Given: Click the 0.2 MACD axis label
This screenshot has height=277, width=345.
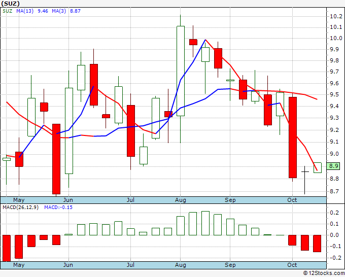Looking at the screenshot, I should pyautogui.click(x=334, y=213).
